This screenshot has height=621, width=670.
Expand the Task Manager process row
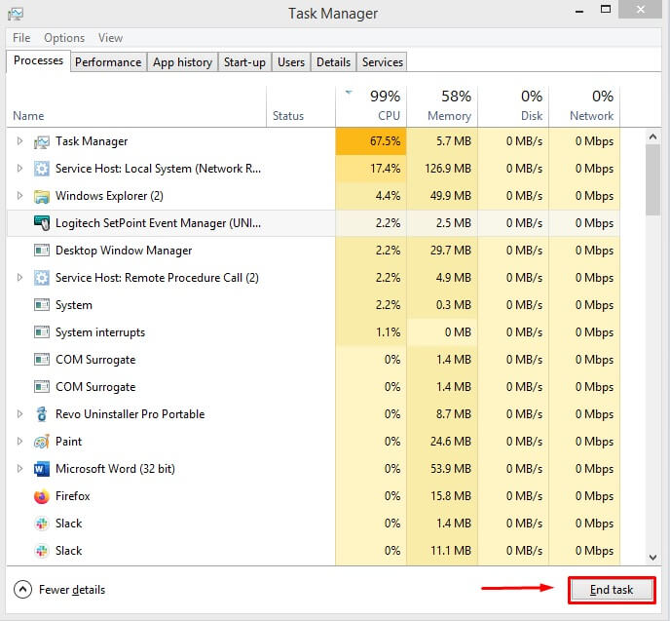(x=19, y=140)
